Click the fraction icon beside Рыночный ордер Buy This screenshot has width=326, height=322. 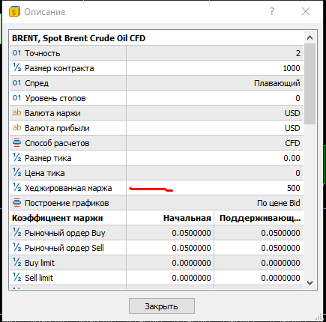(x=16, y=232)
